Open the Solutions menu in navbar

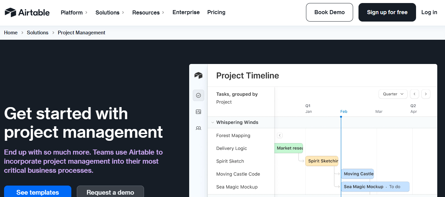click(110, 12)
